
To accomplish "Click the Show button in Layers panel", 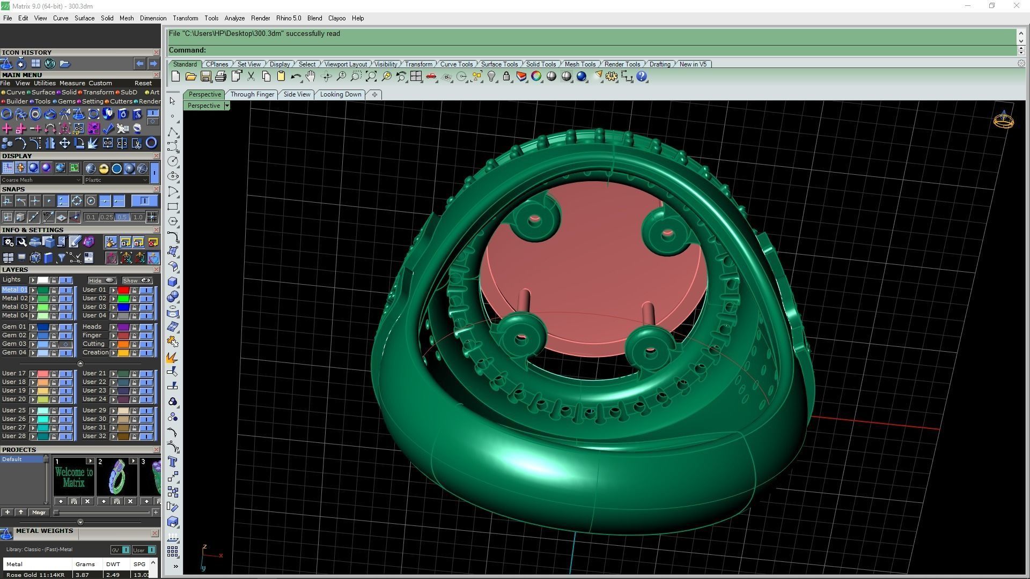I will point(137,280).
